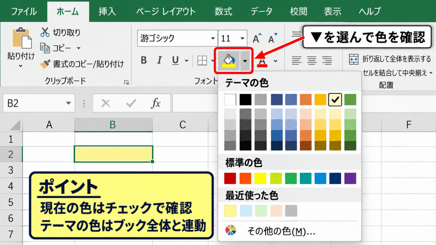Switch to the 数式 tab
The width and height of the screenshot is (436, 245).
(223, 11)
